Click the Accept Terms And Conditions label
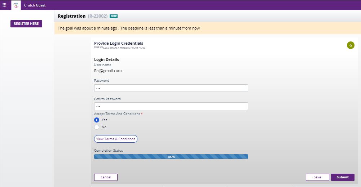 pyautogui.click(x=117, y=113)
